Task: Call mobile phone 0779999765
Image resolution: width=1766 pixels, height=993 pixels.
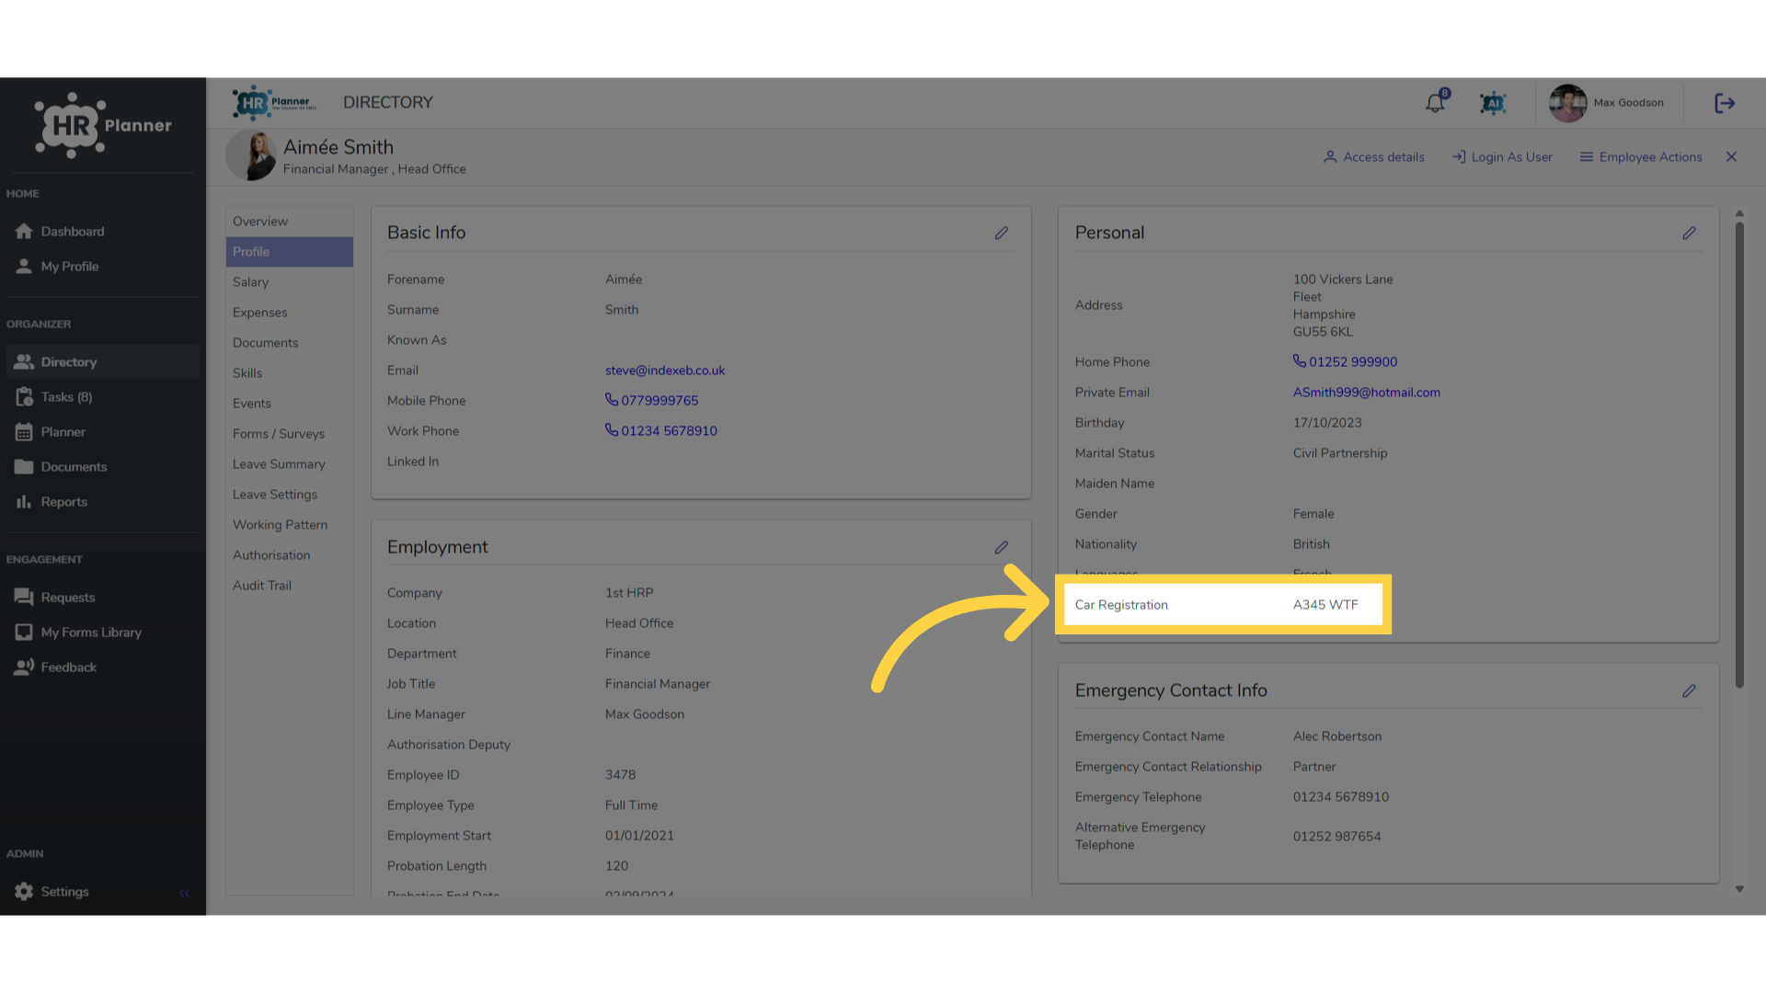Action: pyautogui.click(x=651, y=401)
